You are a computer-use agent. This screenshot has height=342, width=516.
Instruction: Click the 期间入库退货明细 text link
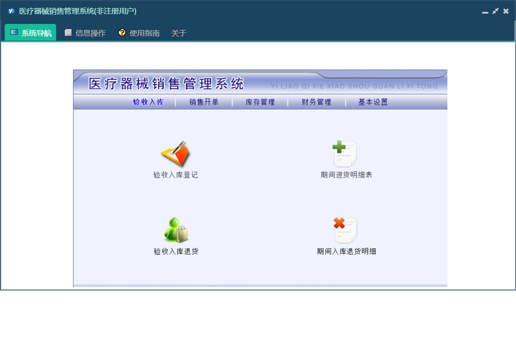(346, 252)
